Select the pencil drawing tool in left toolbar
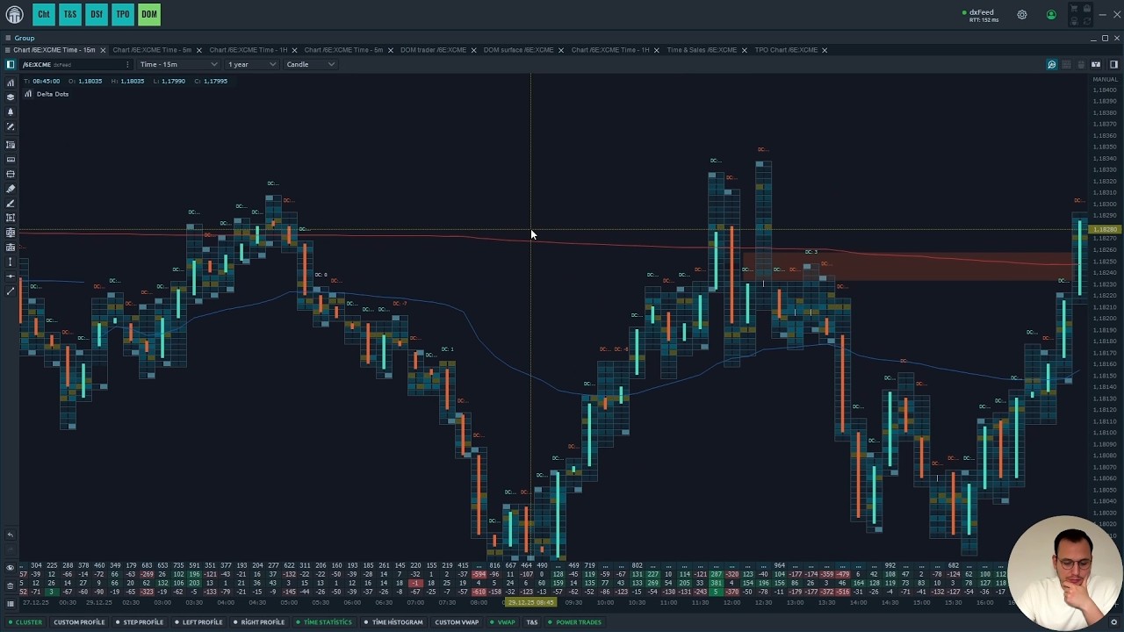The height and width of the screenshot is (632, 1124). pos(11,127)
